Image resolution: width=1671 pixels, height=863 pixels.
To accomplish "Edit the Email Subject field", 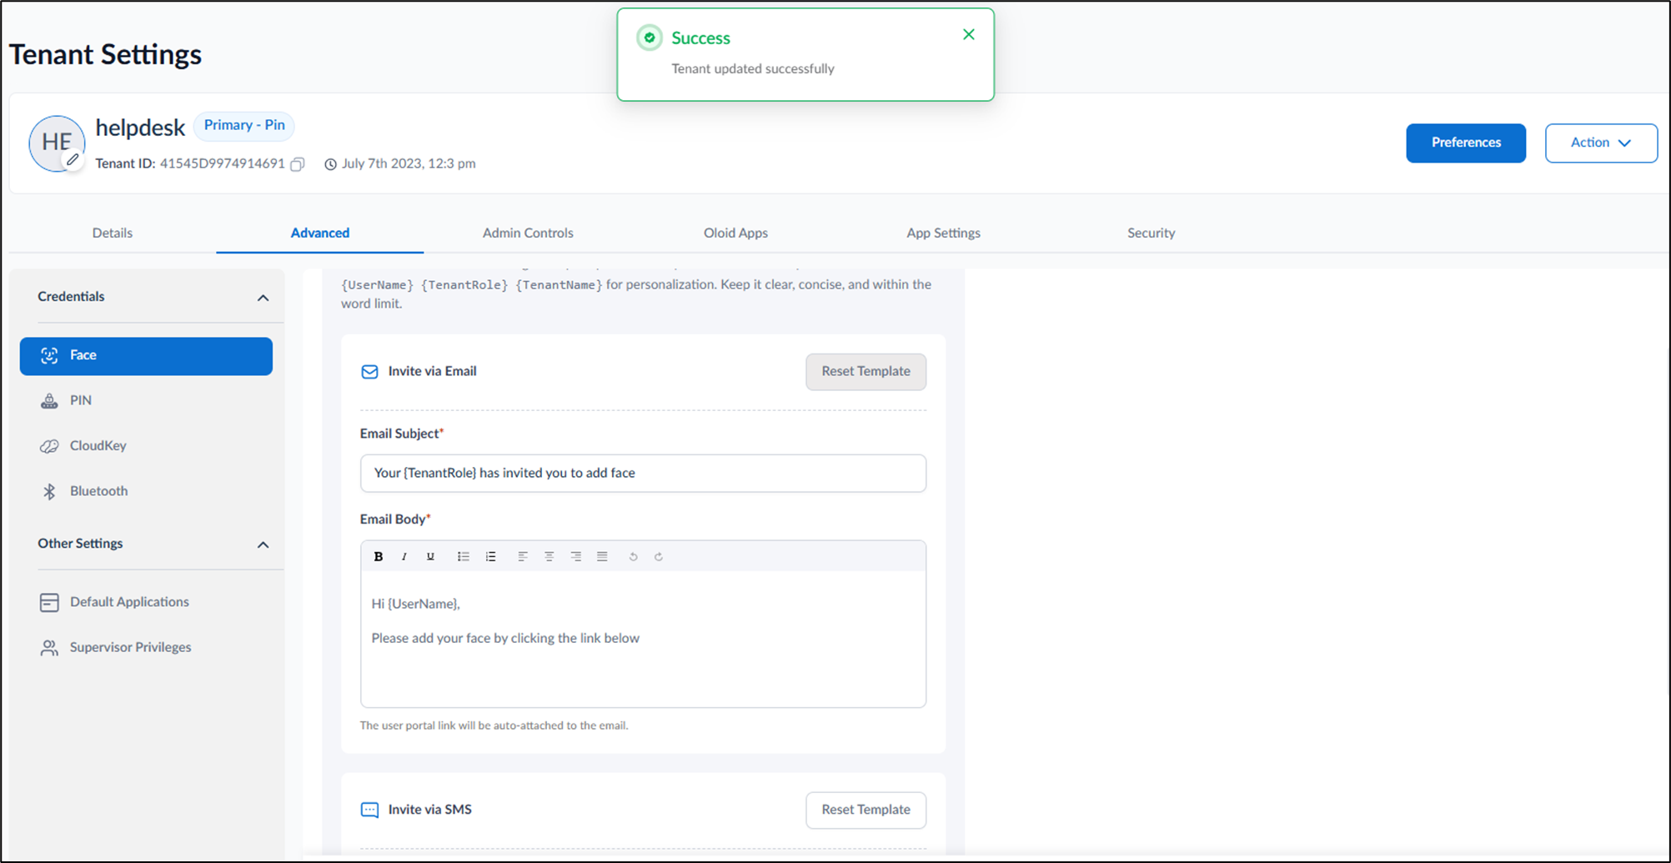I will [643, 473].
